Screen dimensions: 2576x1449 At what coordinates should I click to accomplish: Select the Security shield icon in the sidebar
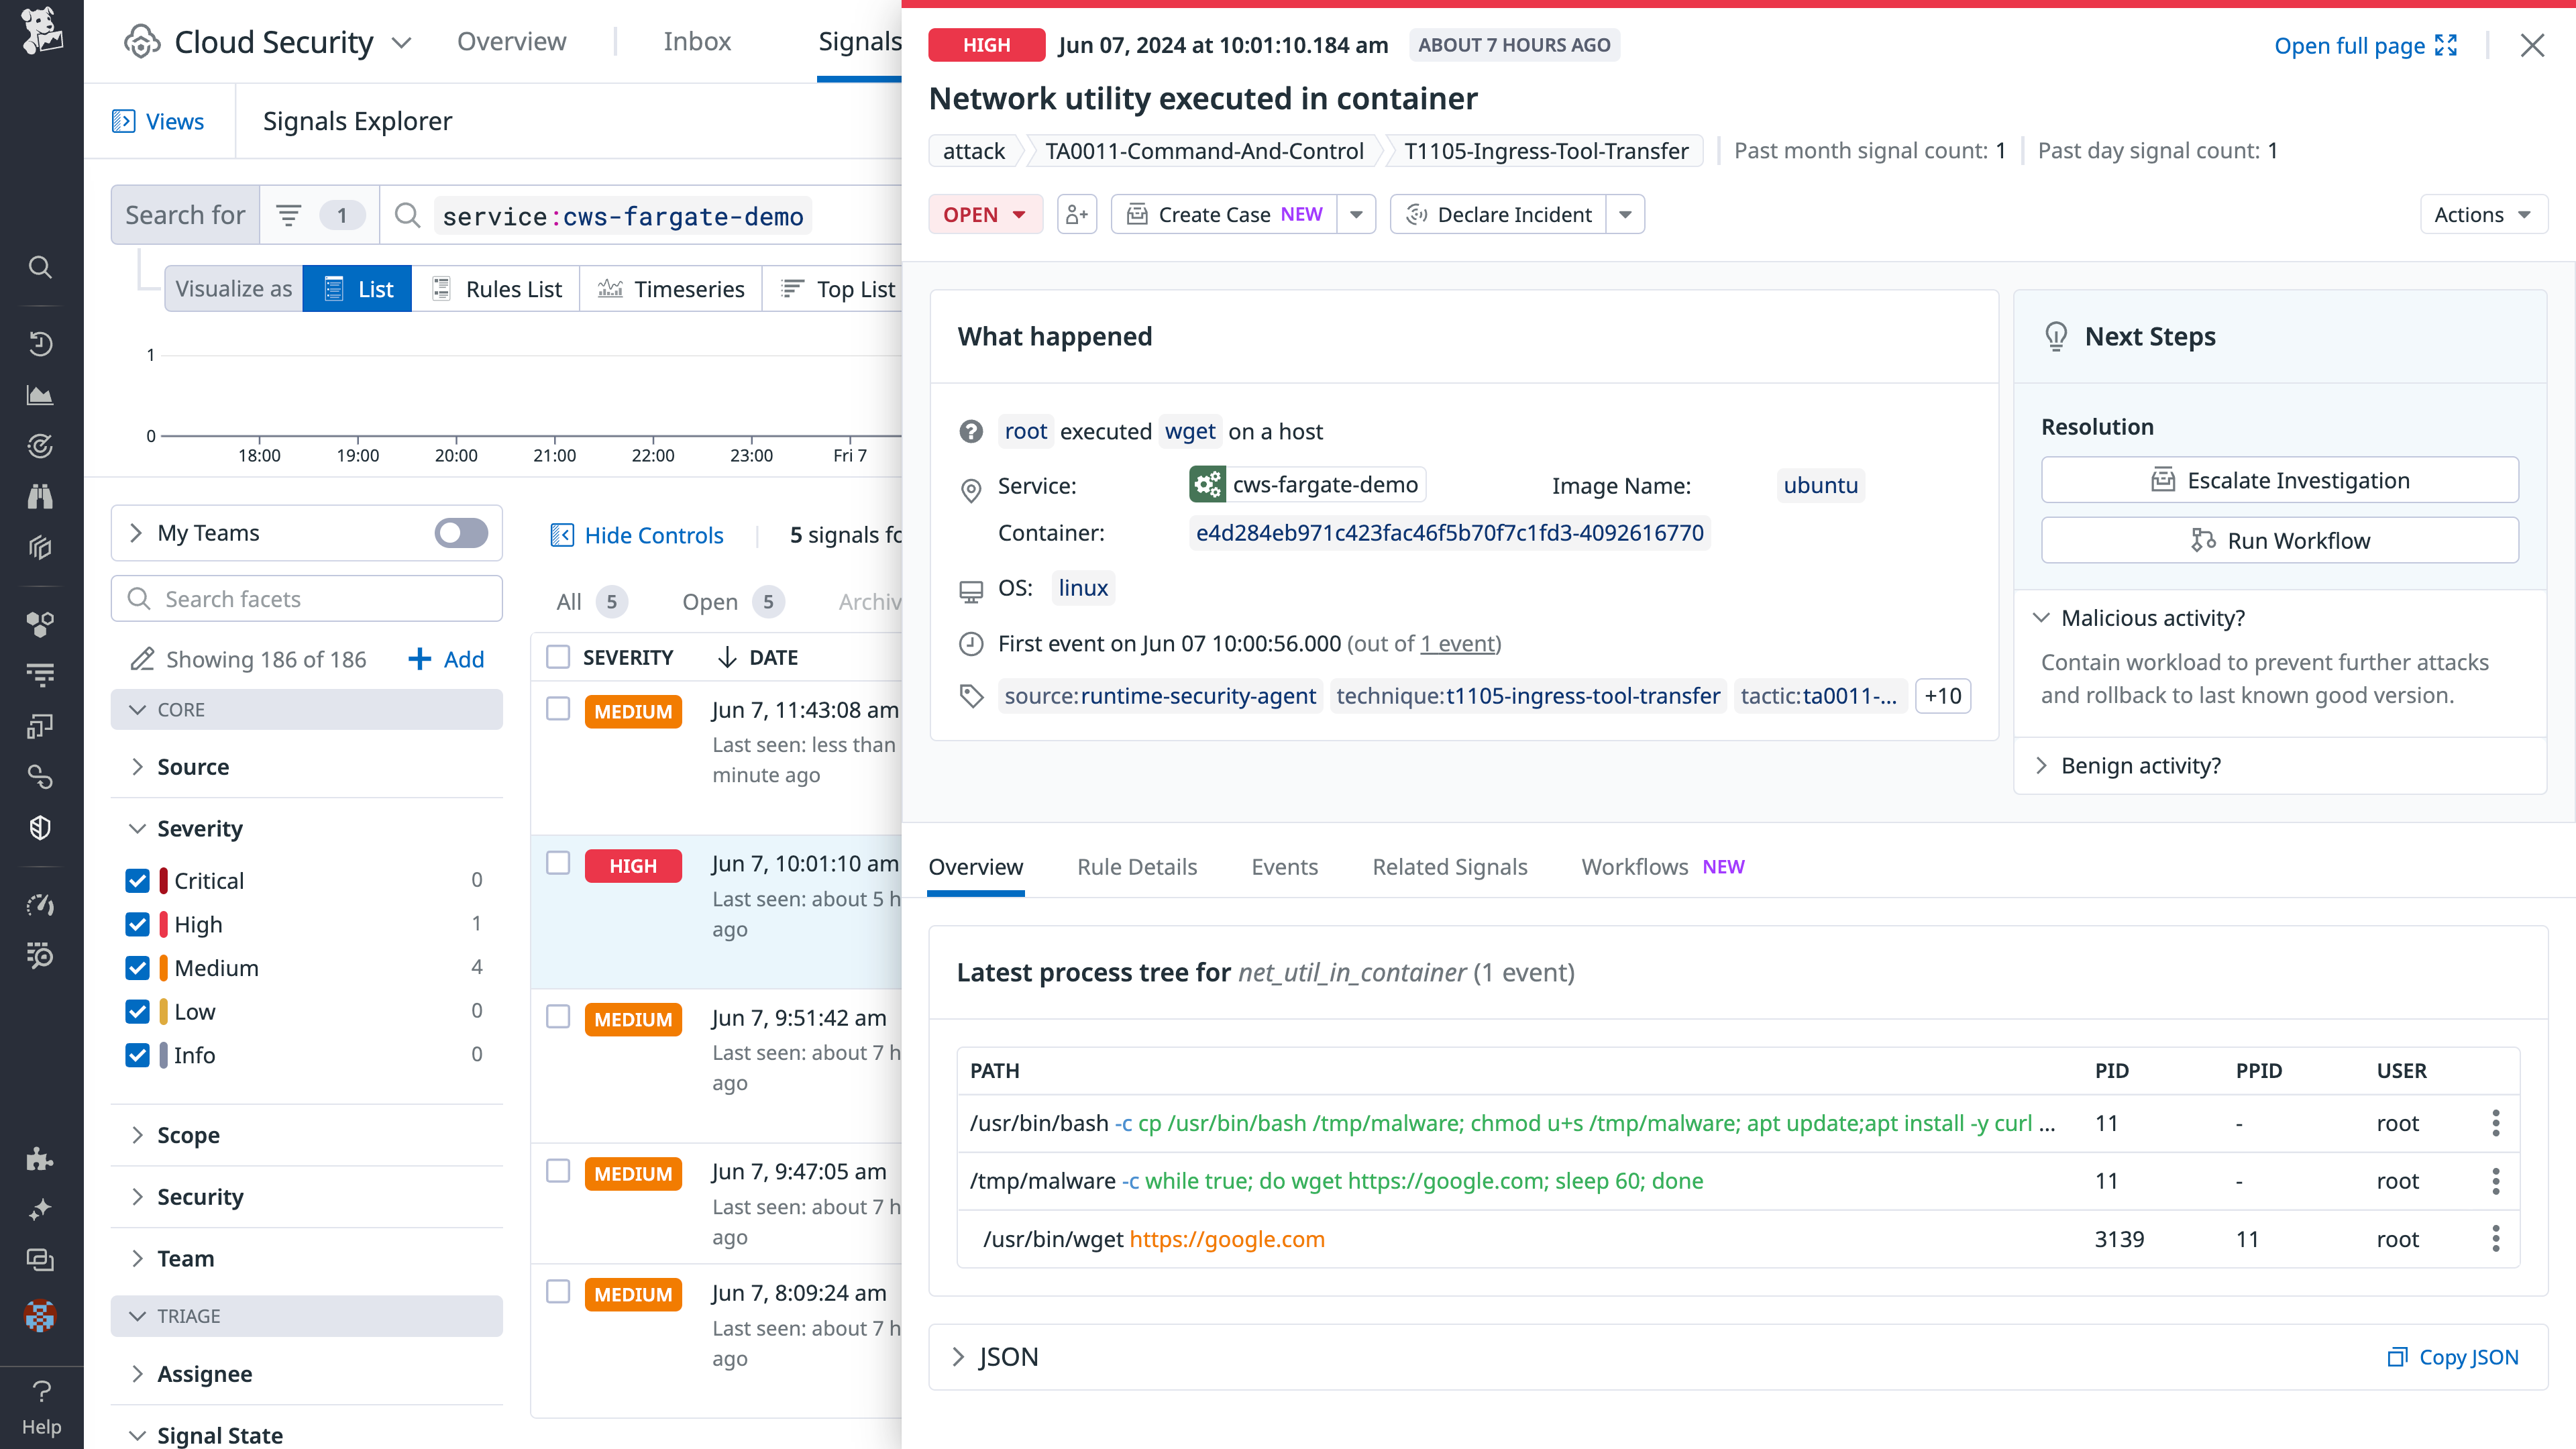pyautogui.click(x=40, y=827)
